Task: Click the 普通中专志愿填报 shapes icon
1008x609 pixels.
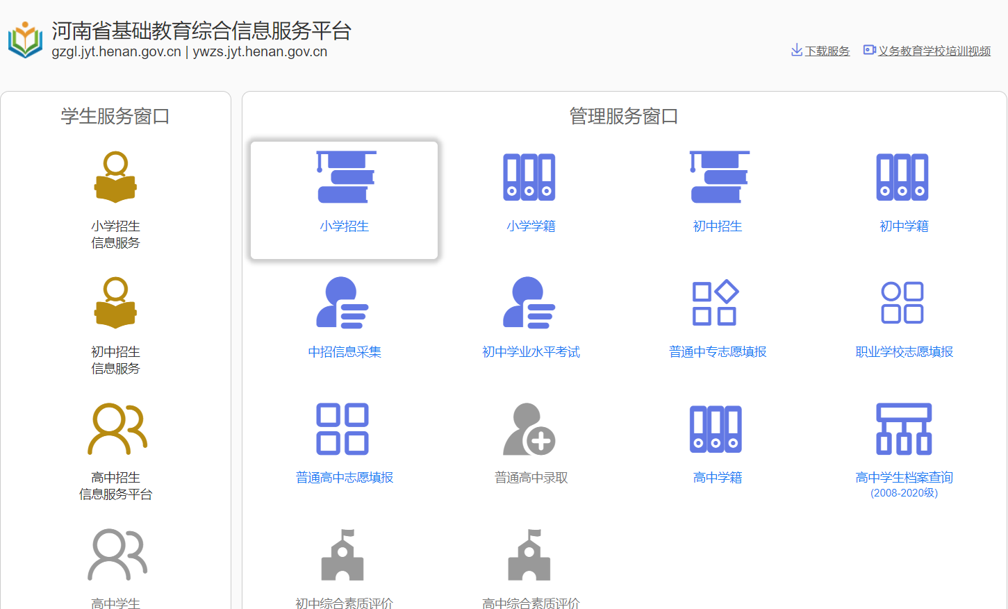Action: (716, 303)
